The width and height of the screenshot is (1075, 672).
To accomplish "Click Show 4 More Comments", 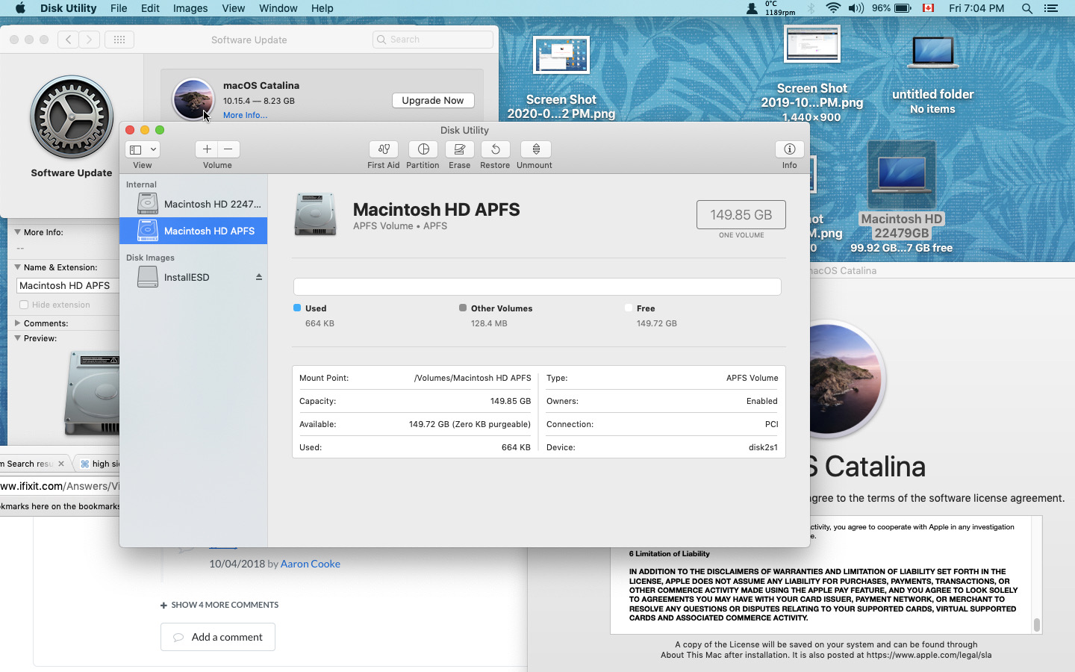I will pyautogui.click(x=219, y=605).
